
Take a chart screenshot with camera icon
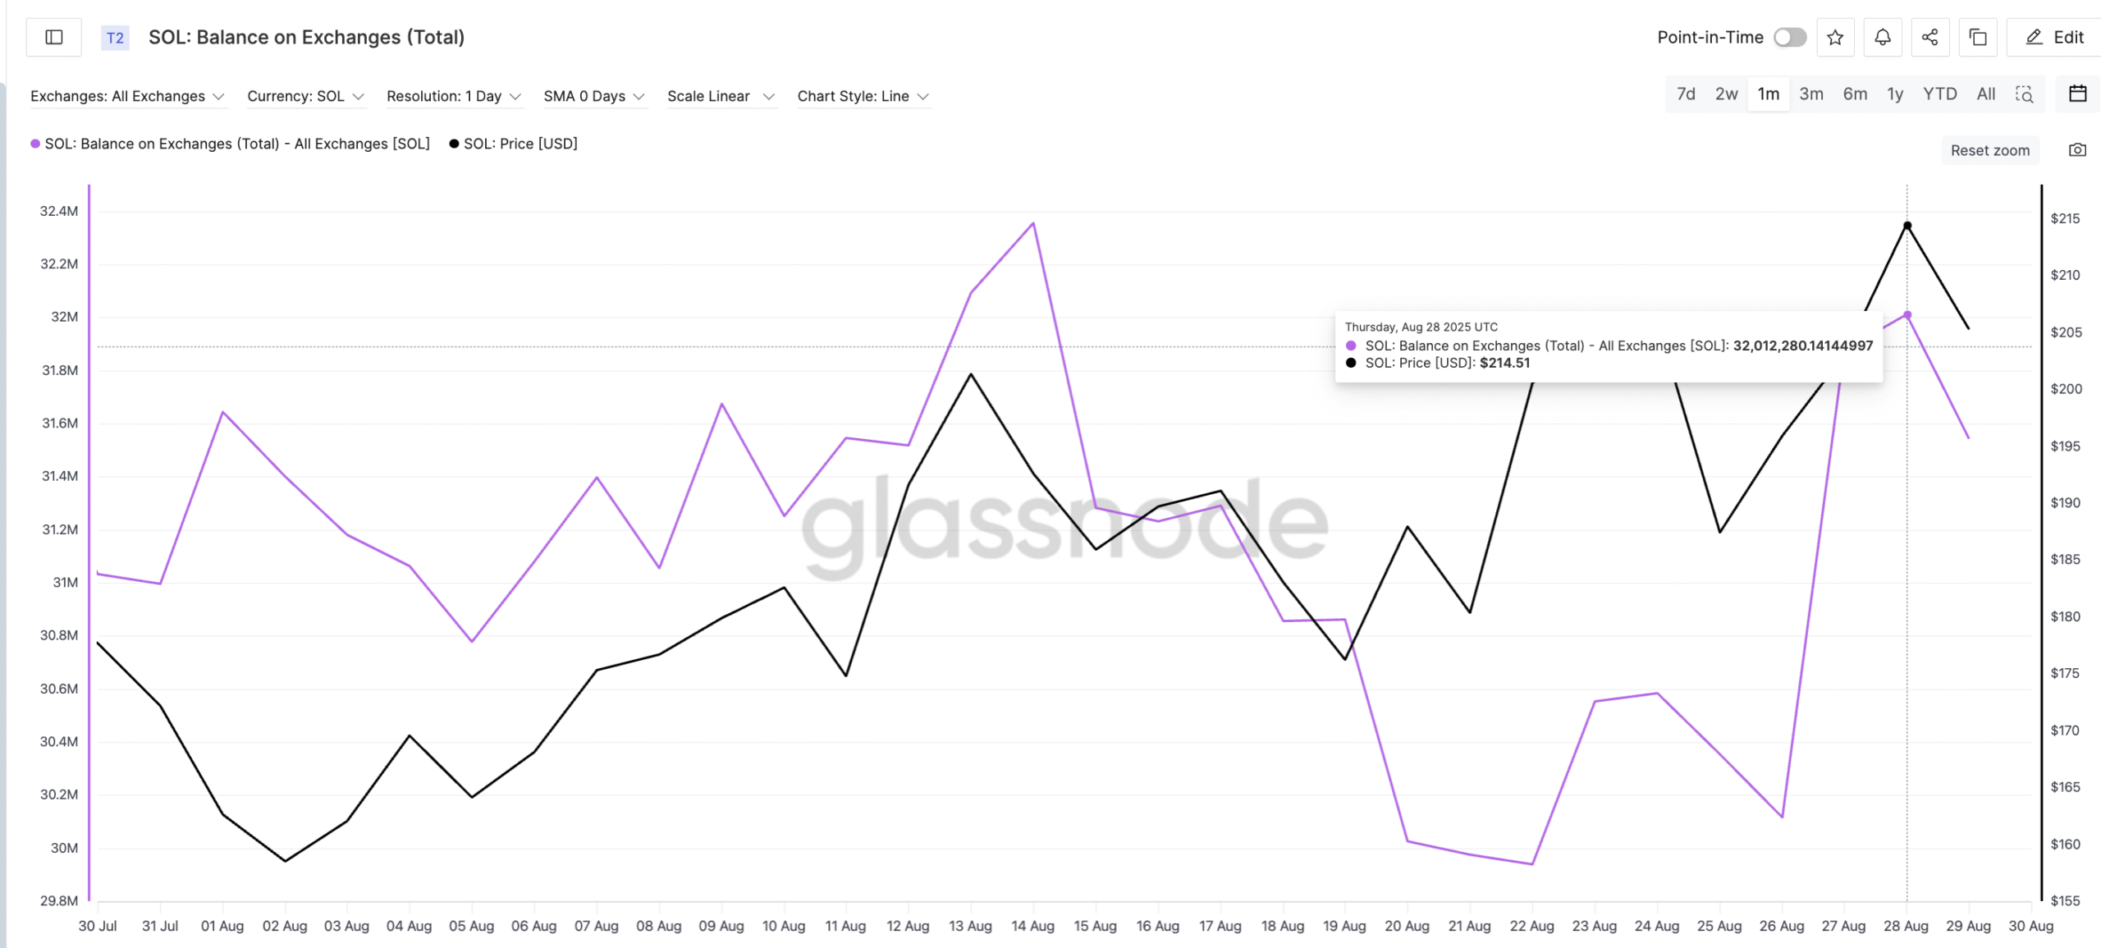pos(2078,149)
